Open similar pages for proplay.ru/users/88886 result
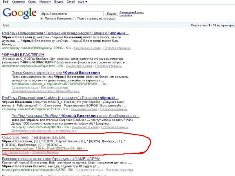 pos(117,48)
